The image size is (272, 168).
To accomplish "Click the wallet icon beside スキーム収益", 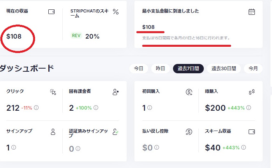I will (x=251, y=132).
